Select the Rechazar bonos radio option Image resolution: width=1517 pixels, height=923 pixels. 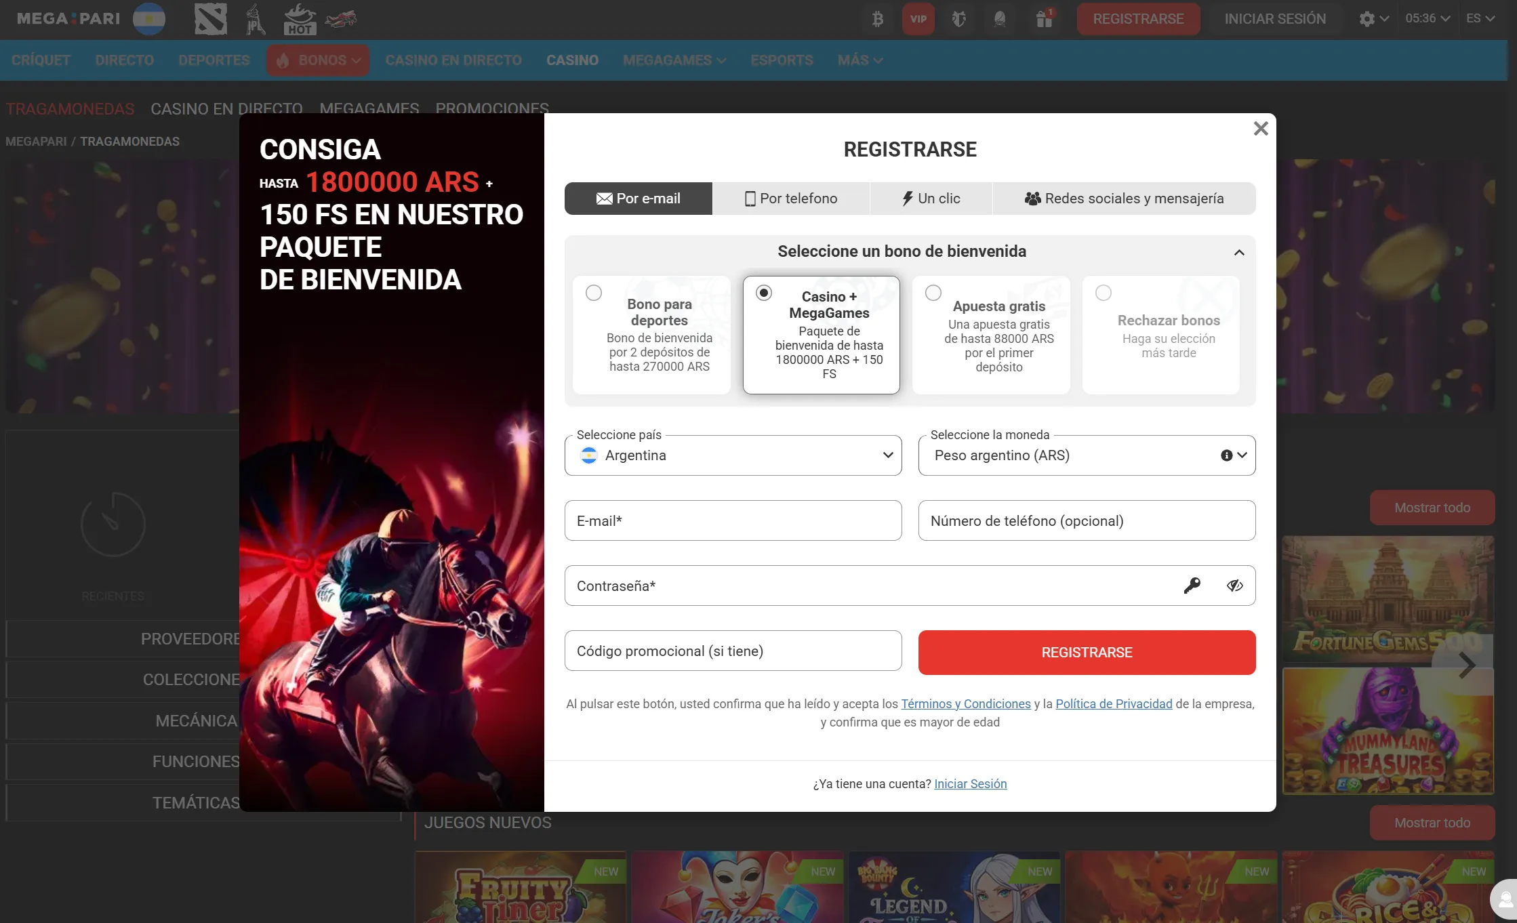click(x=1103, y=293)
